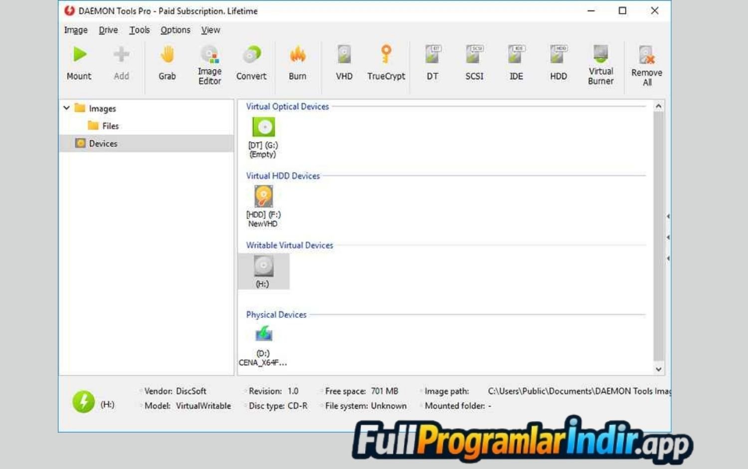Select the Files folder in tree
Screen dimensions: 748x469
110,126
